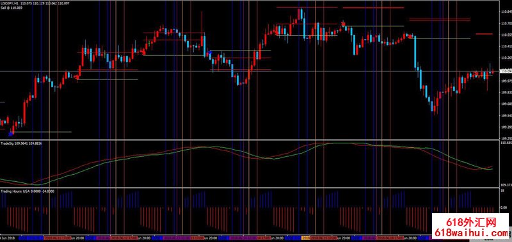Viewport: 512px width, 242px height.
Task: Click the 109.373 TradeSig scale value
Action: [506, 185]
